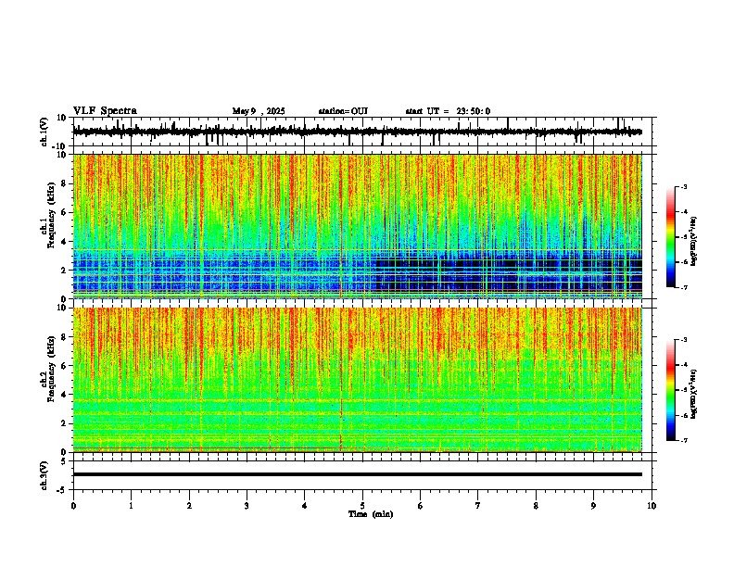Click the "5" tick label on Time axis

tap(362, 506)
